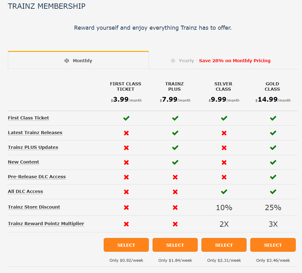Open the First Class Ticket feature link
Viewport: 302px width, 273px height.
pyautogui.click(x=28, y=118)
